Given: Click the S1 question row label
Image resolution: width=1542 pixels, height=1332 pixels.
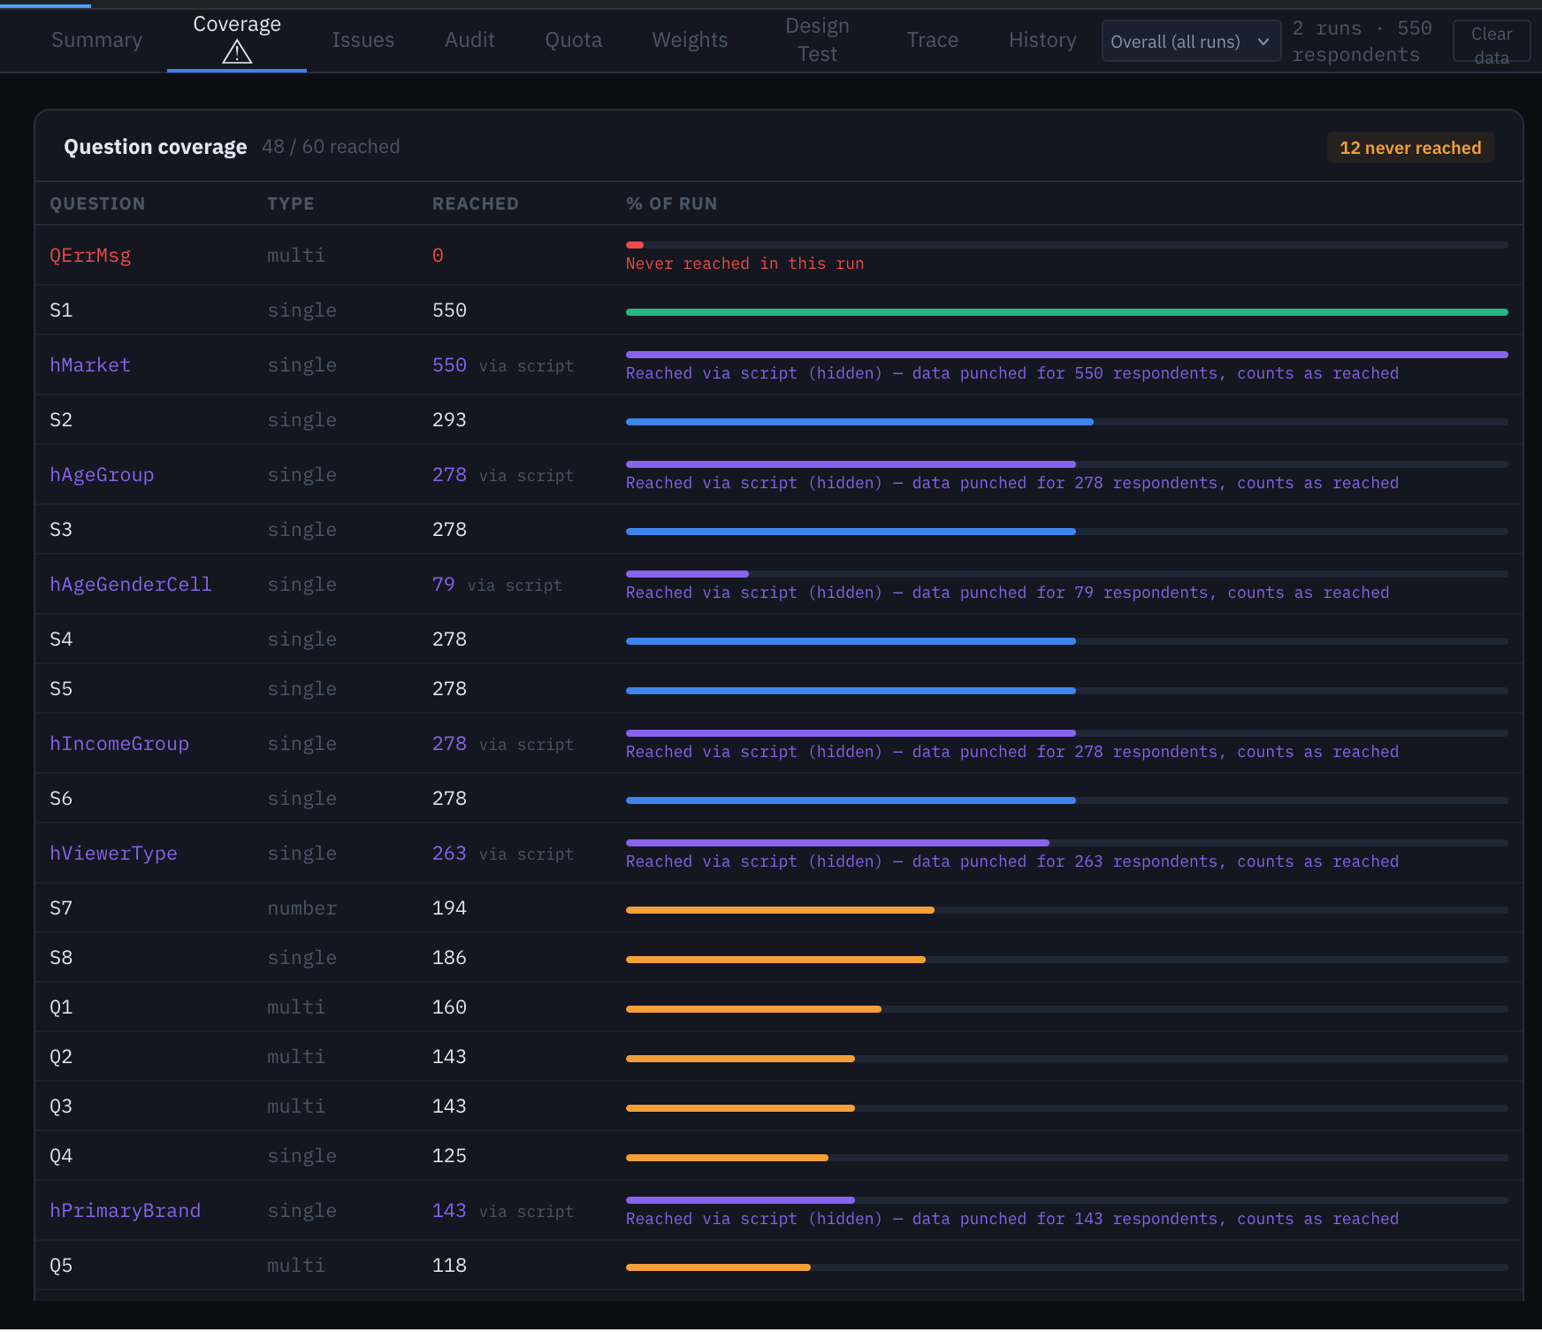Looking at the screenshot, I should (61, 310).
